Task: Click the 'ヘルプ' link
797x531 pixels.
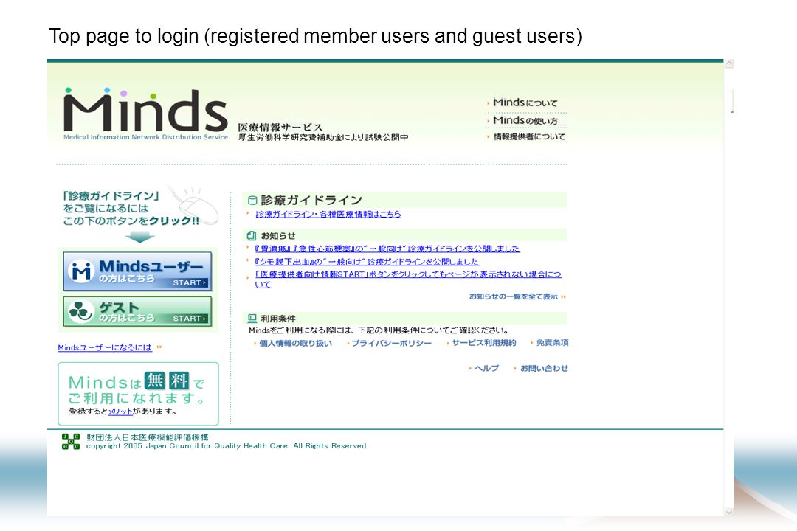Action: tap(486, 368)
